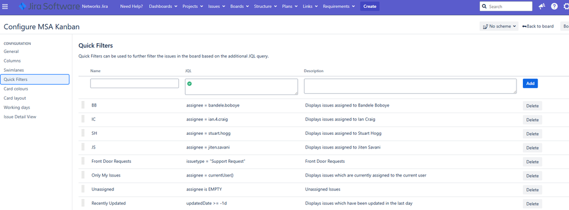The image size is (569, 210).
Task: Open Columns configuration section
Action: point(13,61)
